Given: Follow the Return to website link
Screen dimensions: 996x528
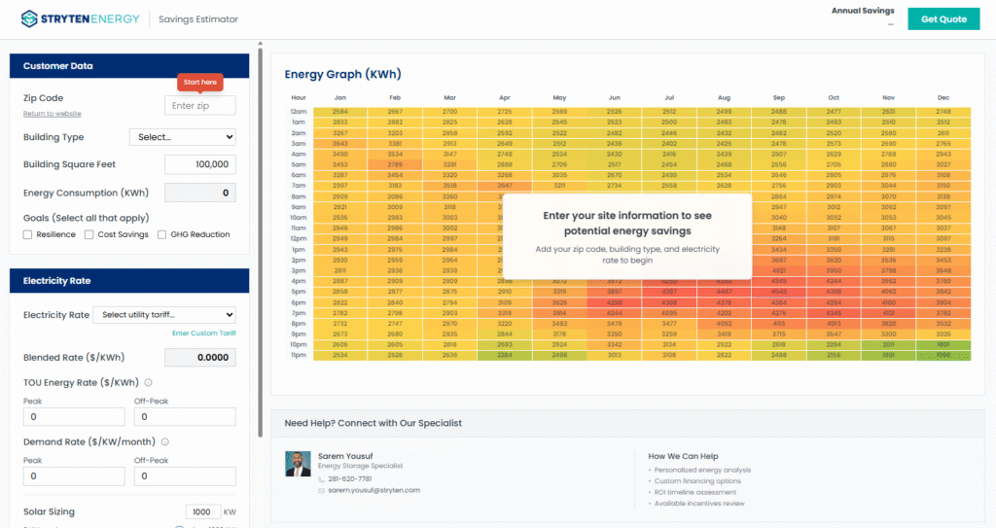Looking at the screenshot, I should pyautogui.click(x=53, y=114).
